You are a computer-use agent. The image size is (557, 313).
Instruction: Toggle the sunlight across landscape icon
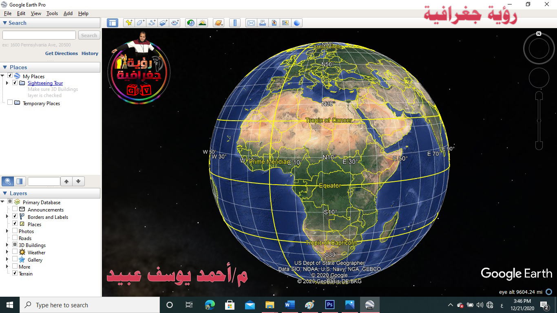[202, 23]
